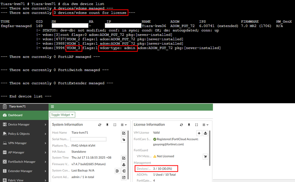The height and width of the screenshot is (182, 295).
Task: Click 'End device list' terminal line
Action: [26, 96]
